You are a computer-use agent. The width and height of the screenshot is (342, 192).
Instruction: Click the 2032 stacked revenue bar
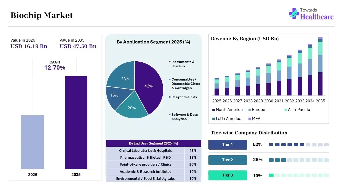(x=289, y=75)
